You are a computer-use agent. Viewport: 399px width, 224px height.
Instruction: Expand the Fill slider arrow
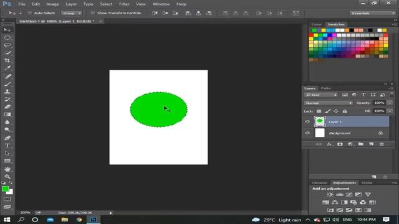(390, 111)
